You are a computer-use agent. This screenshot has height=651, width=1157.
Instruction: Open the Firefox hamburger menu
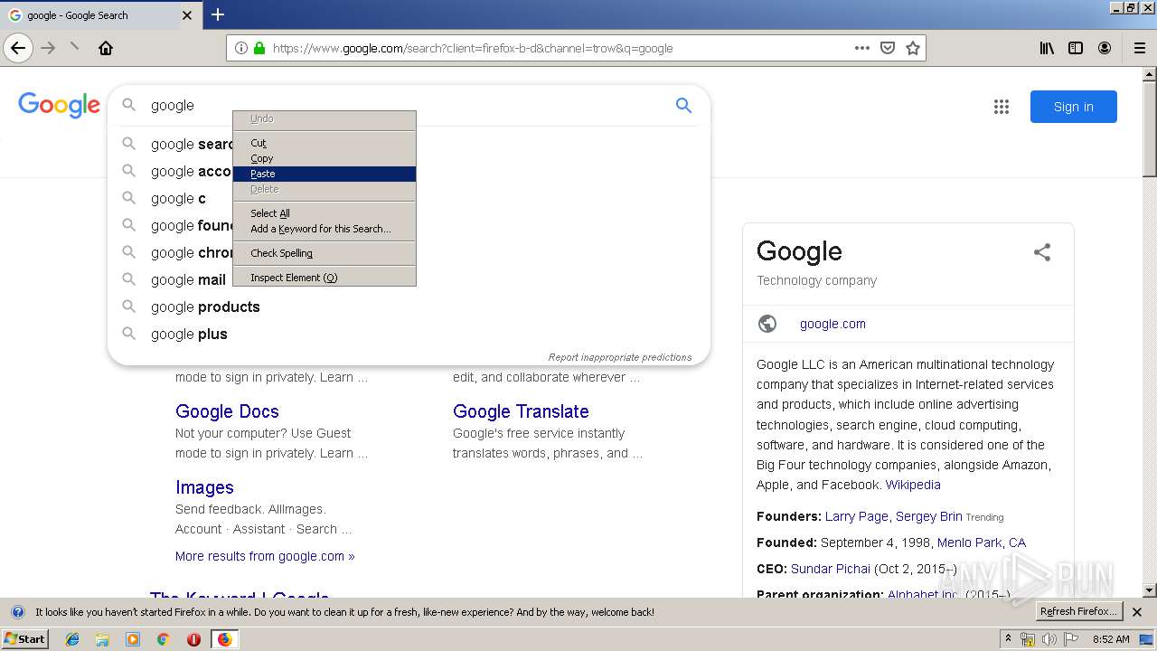tap(1139, 48)
